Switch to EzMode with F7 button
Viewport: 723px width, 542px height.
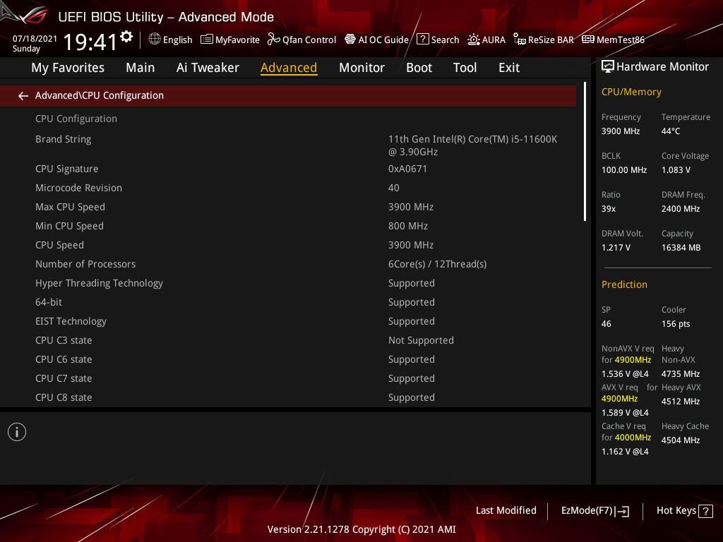coord(594,510)
